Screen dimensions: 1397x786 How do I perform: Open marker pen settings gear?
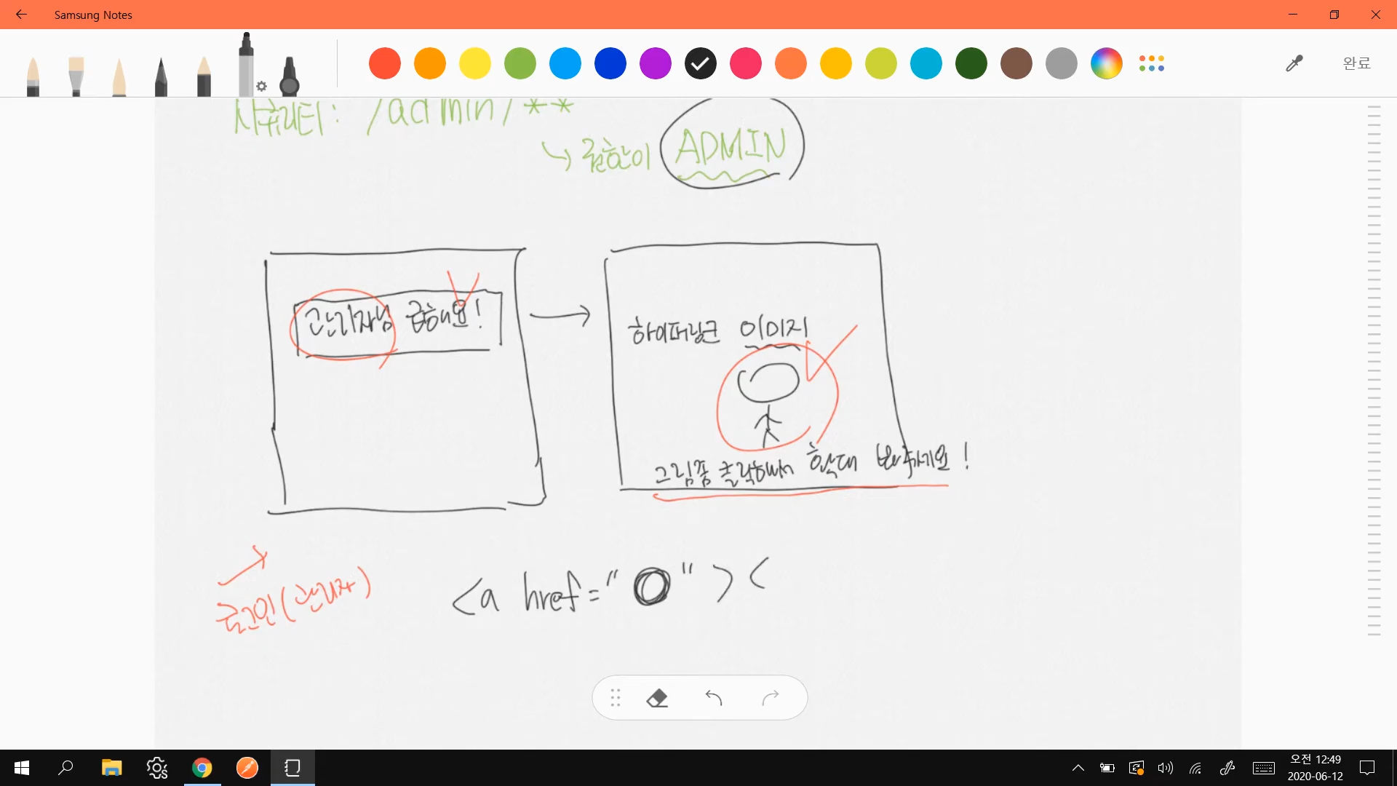coord(262,87)
